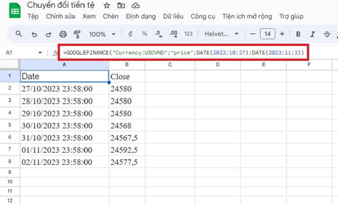Open the search menus magnifier icon
Image resolution: width=338 pixels, height=204 pixels.
19,34
